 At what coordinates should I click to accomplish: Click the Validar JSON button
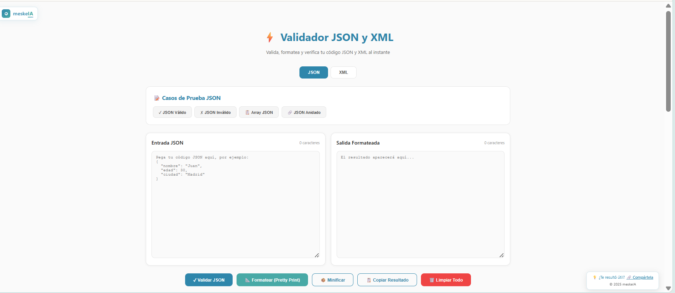(209, 280)
